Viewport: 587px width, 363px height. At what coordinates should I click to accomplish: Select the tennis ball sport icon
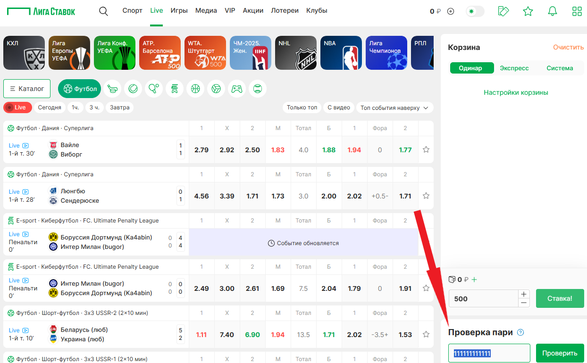[133, 89]
